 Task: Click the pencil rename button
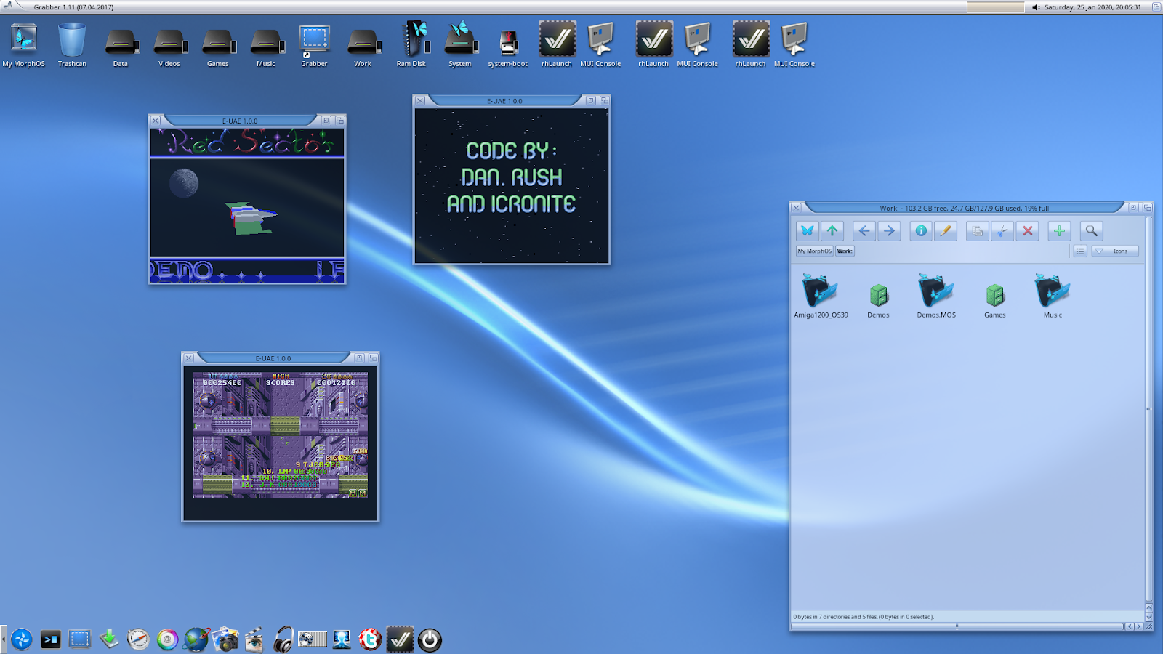click(x=946, y=231)
